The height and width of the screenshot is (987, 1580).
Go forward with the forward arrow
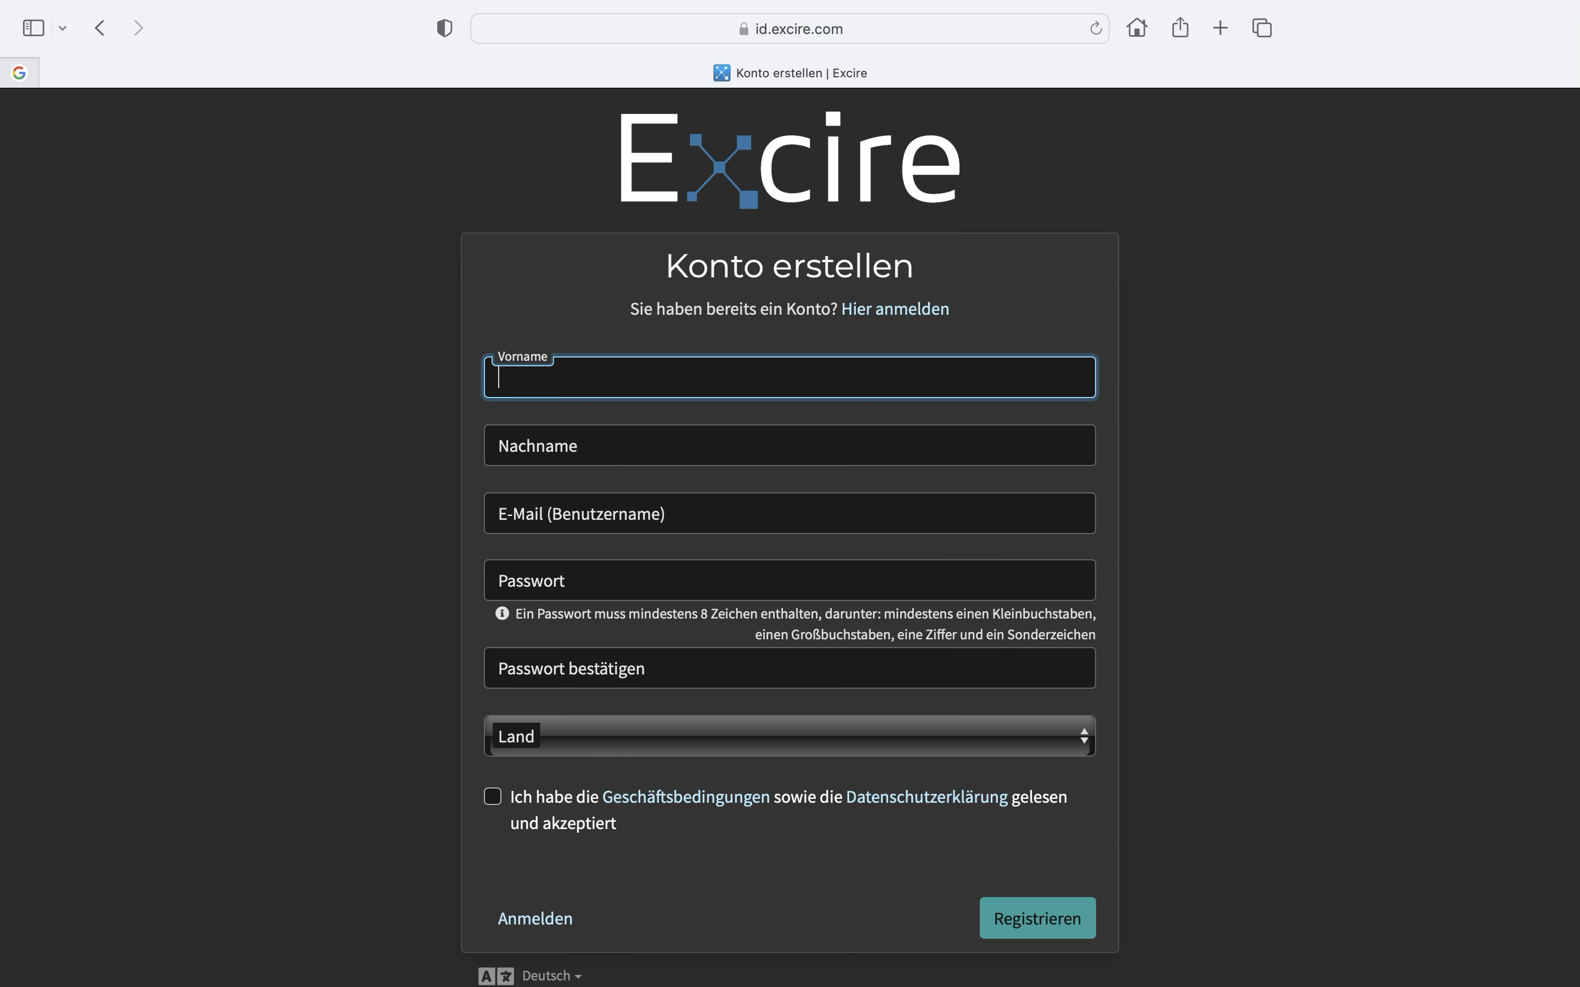click(x=138, y=28)
